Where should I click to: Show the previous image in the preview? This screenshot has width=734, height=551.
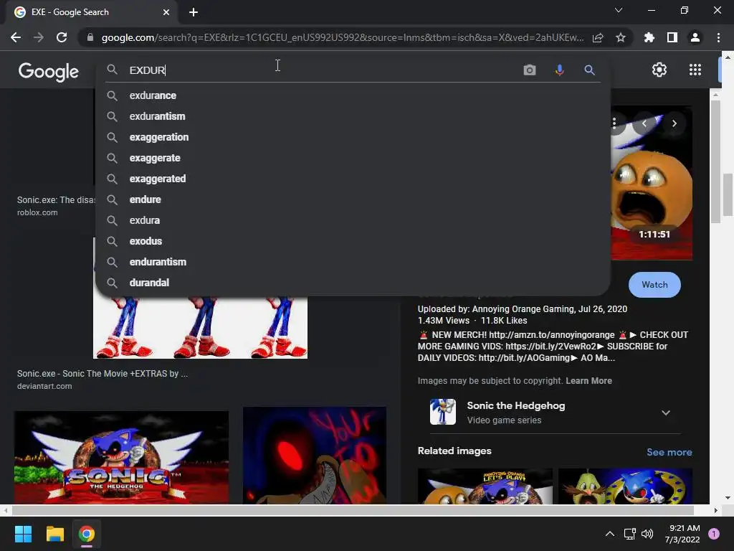coord(644,123)
